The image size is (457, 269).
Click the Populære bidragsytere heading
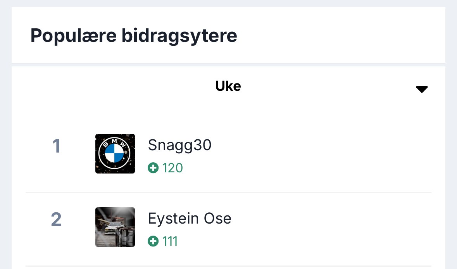click(x=134, y=36)
